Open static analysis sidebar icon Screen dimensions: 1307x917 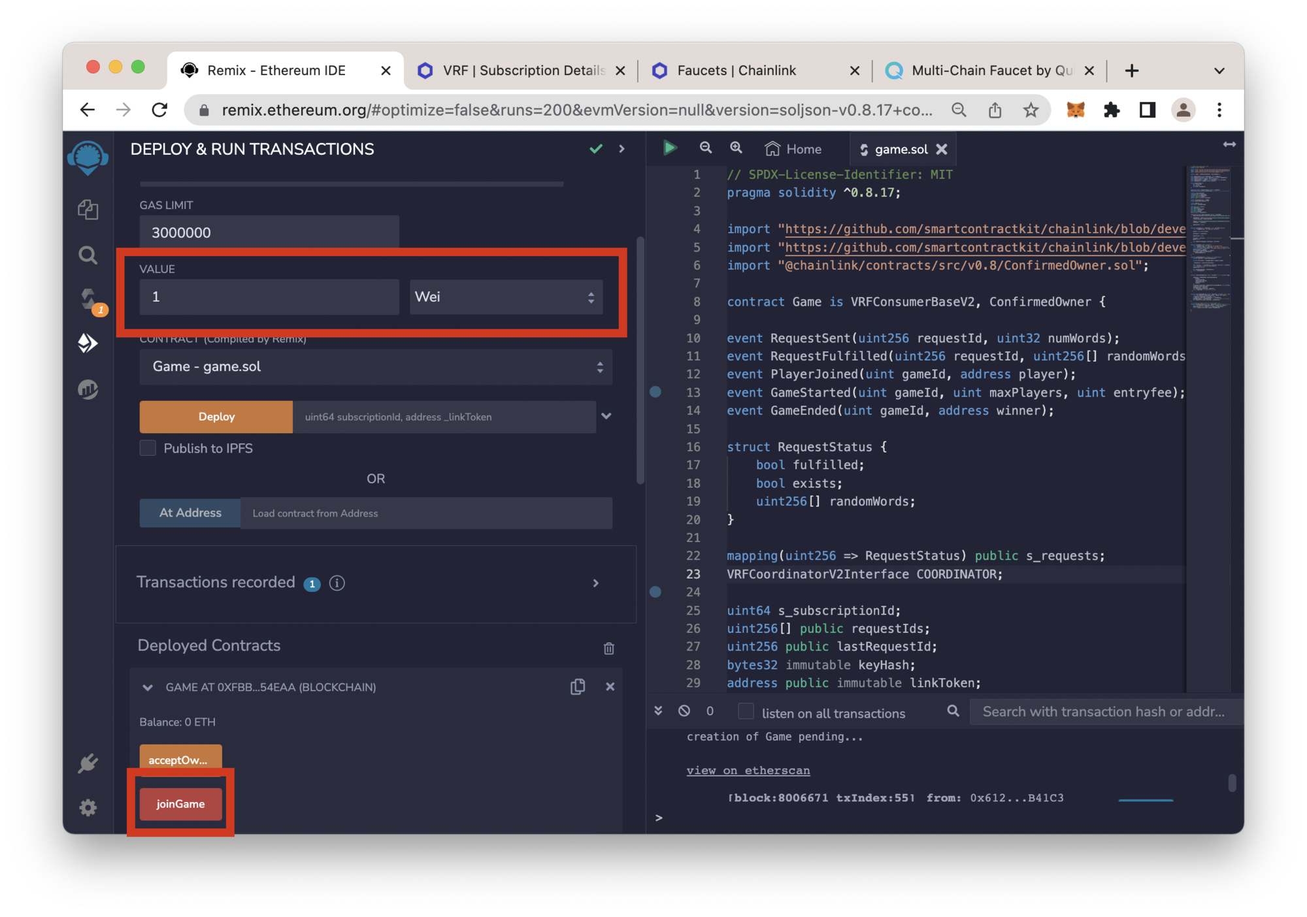coord(88,390)
